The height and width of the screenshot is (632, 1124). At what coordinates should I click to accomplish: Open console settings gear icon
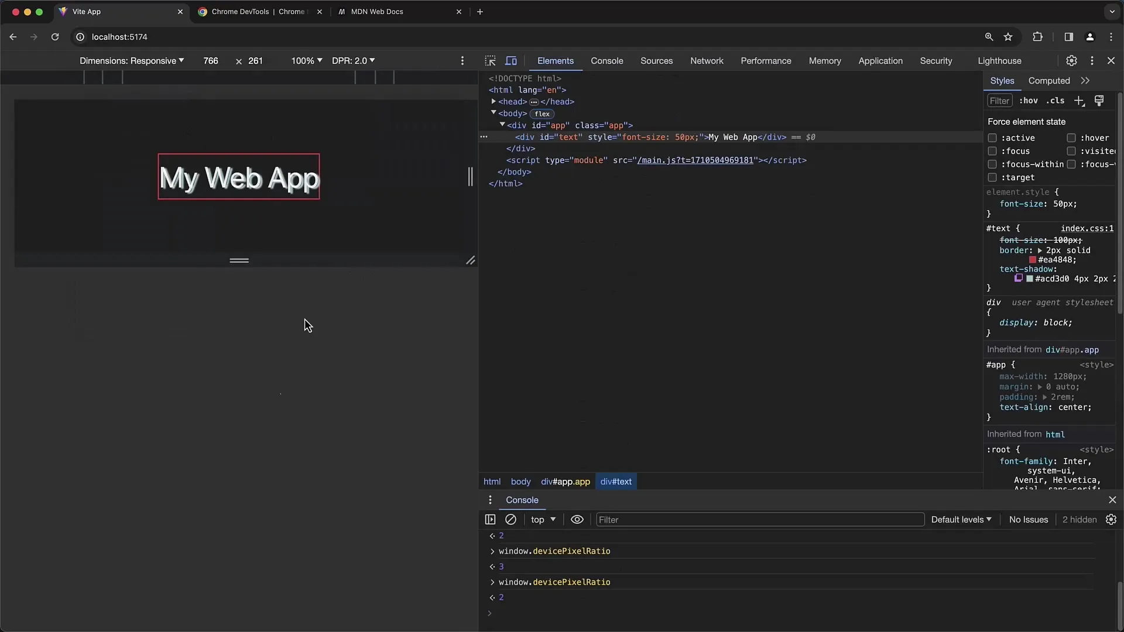[1111, 520]
